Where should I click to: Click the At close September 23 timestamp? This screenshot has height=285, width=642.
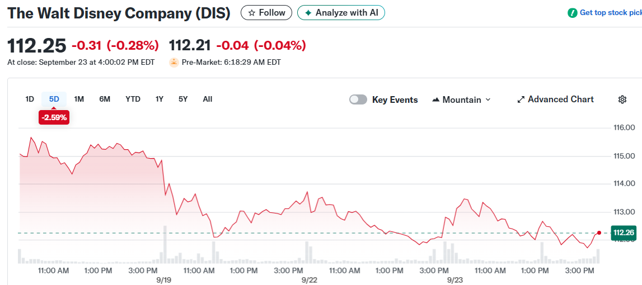point(81,63)
